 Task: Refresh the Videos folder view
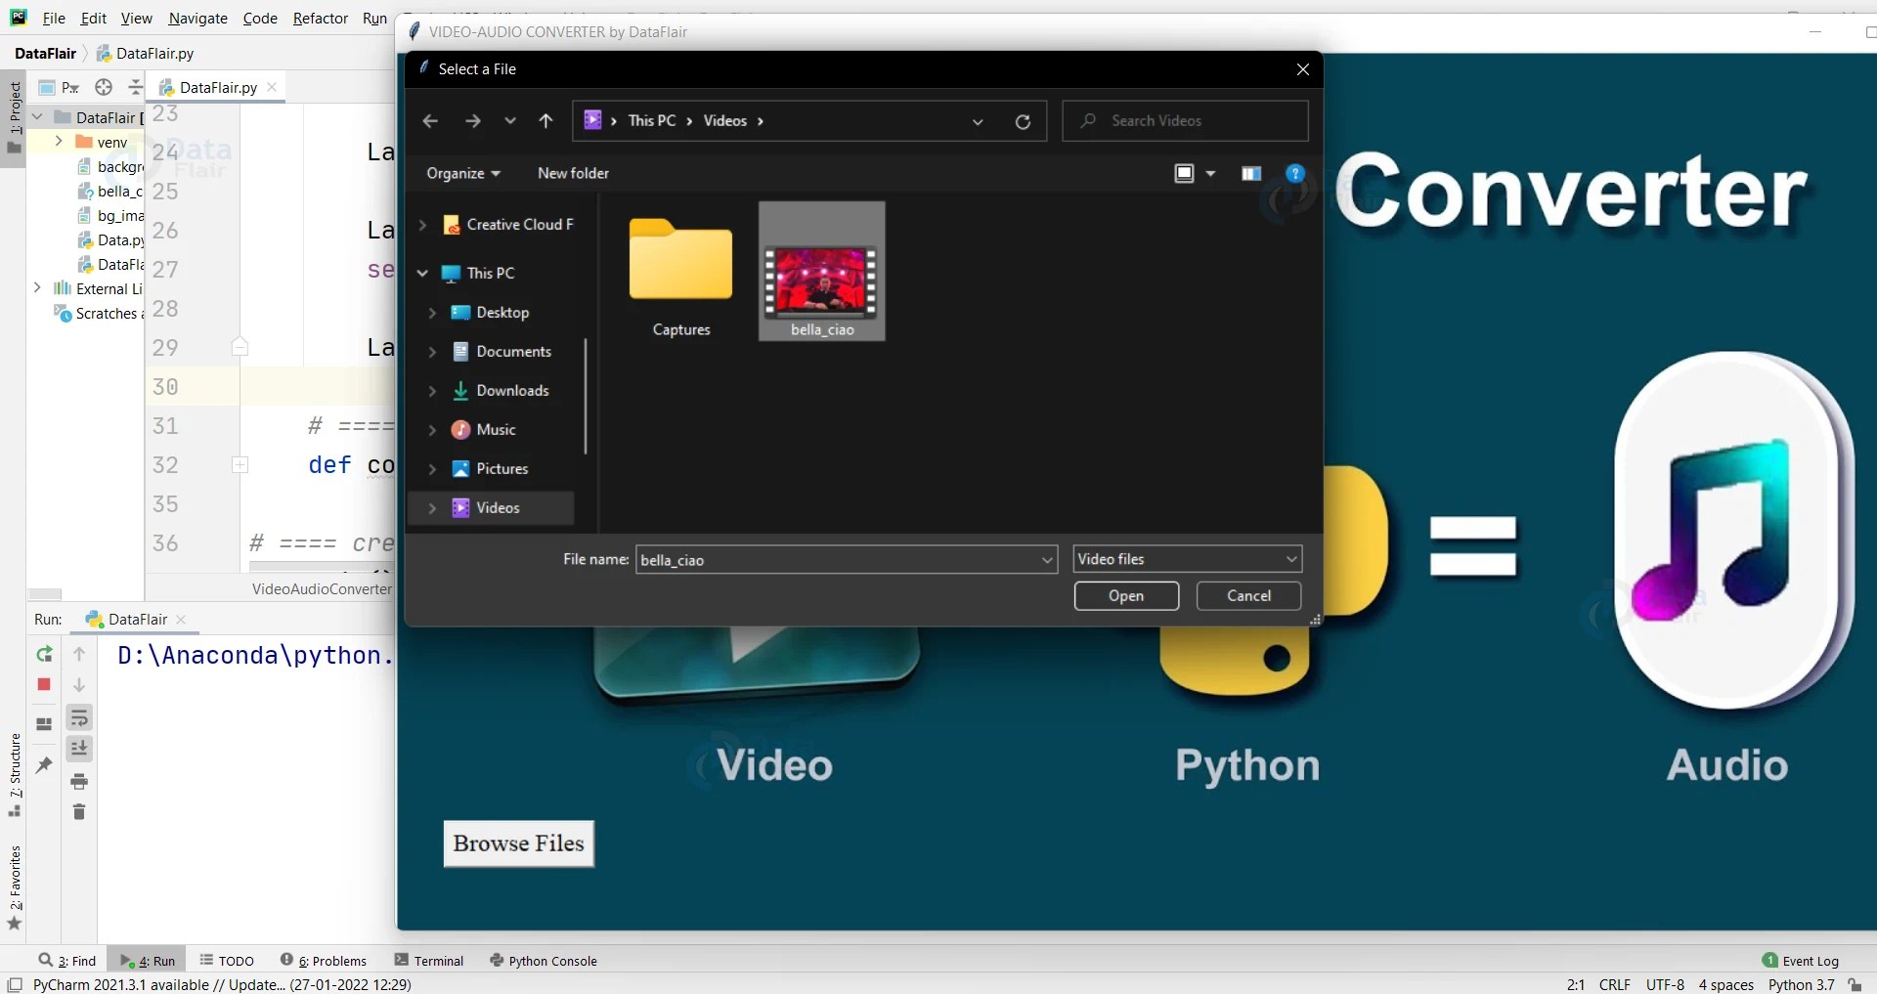(x=1023, y=121)
